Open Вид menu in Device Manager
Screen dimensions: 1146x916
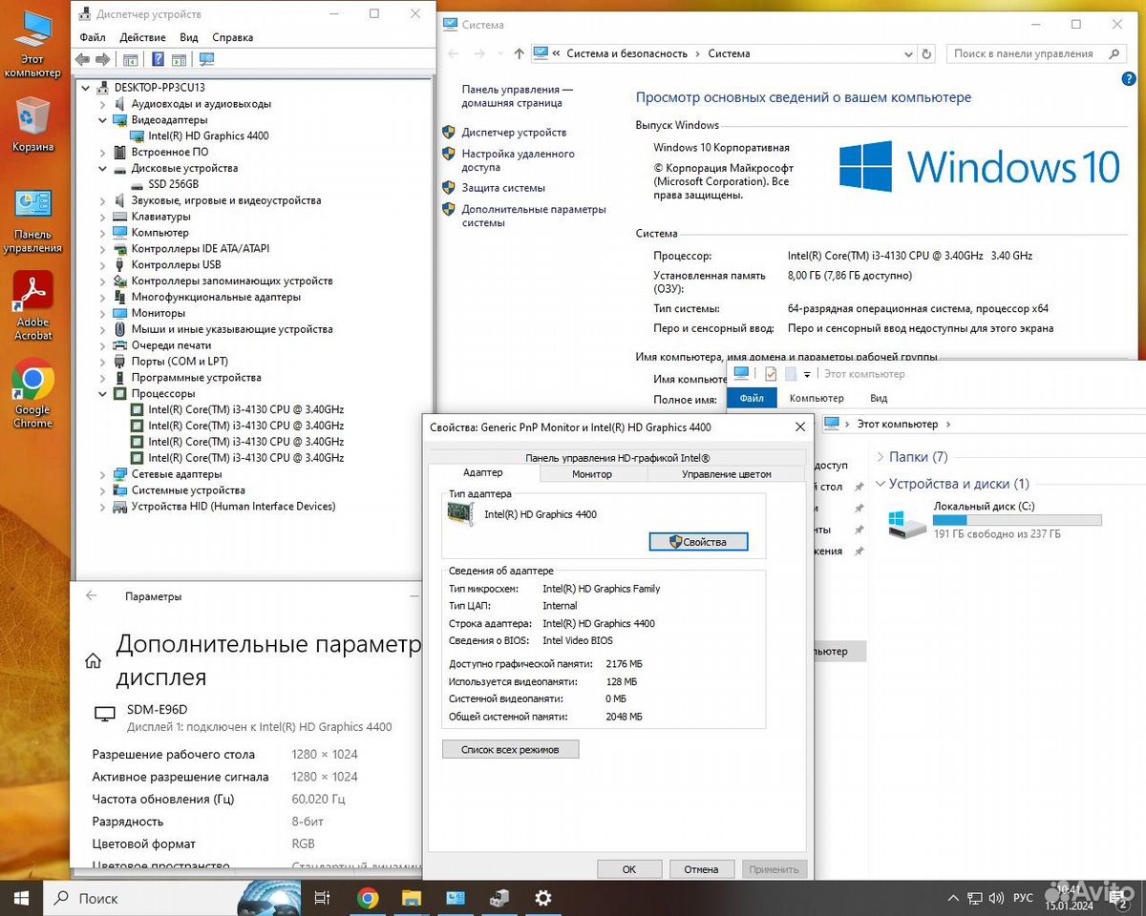[x=189, y=37]
